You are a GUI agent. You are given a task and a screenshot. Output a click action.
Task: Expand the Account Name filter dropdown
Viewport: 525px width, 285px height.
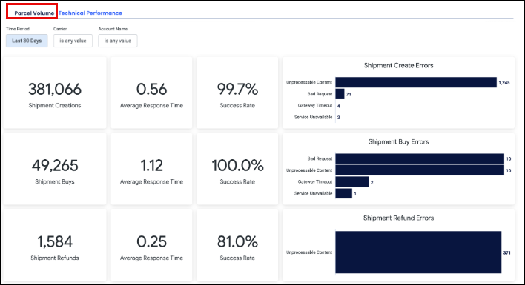[117, 41]
